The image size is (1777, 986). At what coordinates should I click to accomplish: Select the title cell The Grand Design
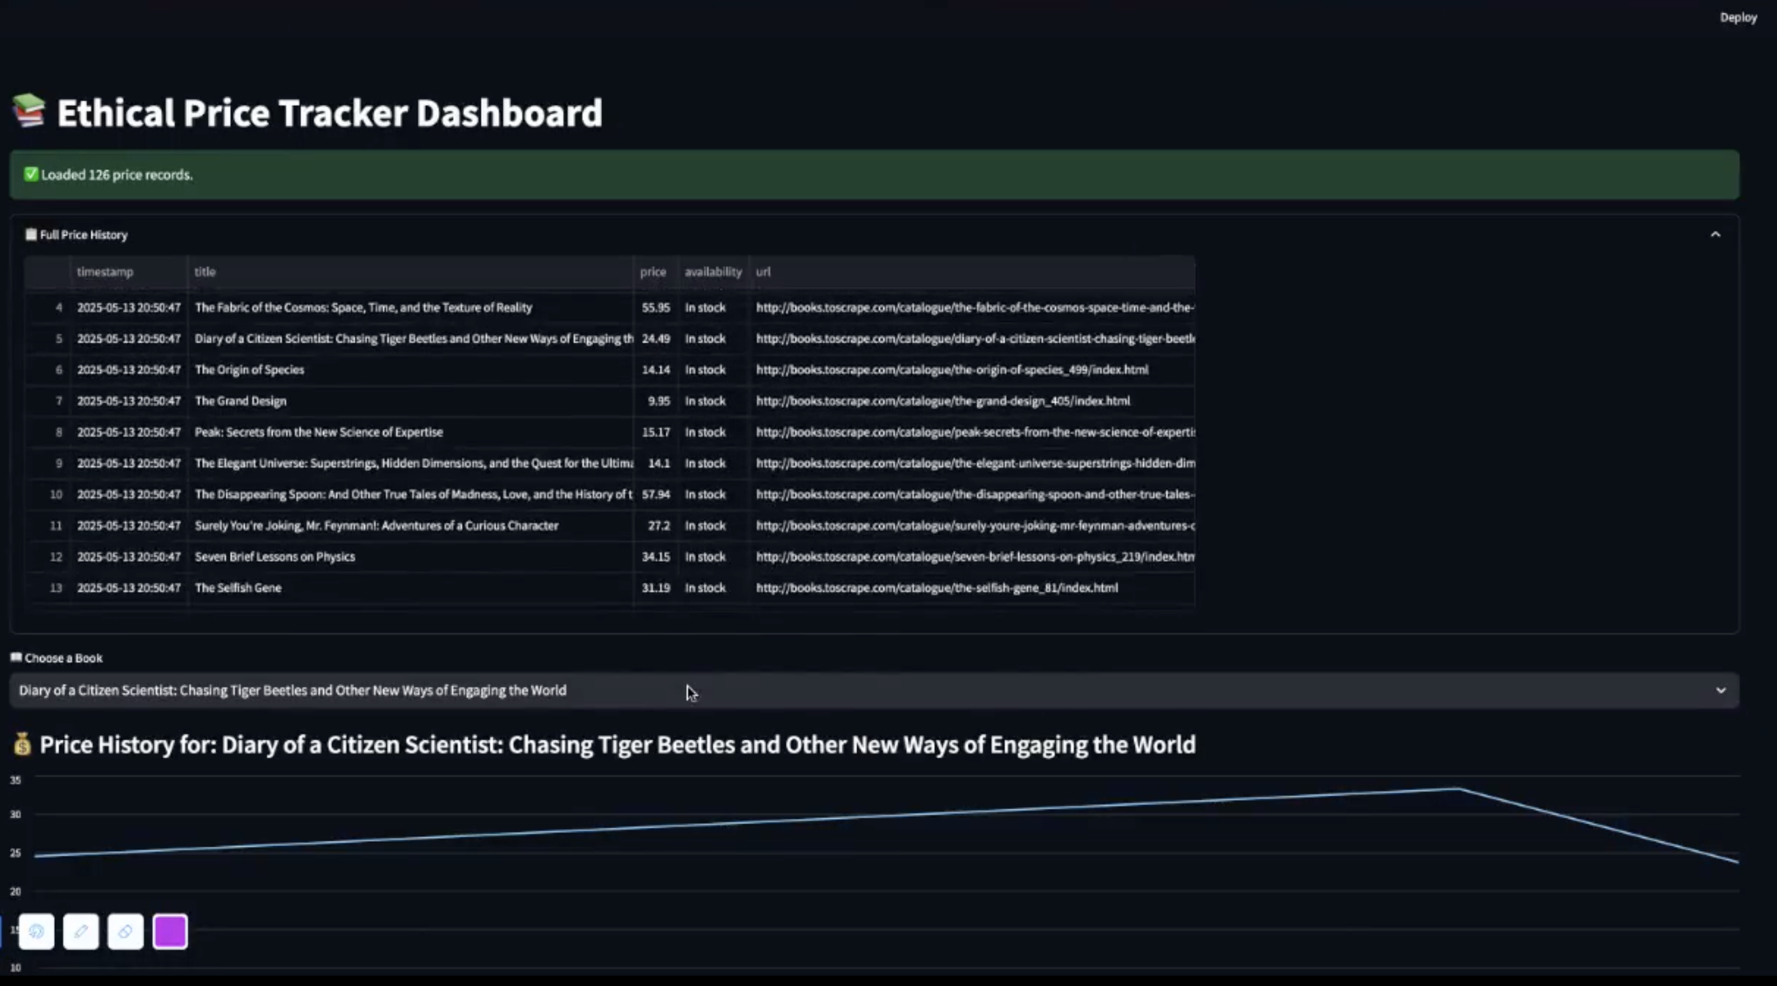410,401
